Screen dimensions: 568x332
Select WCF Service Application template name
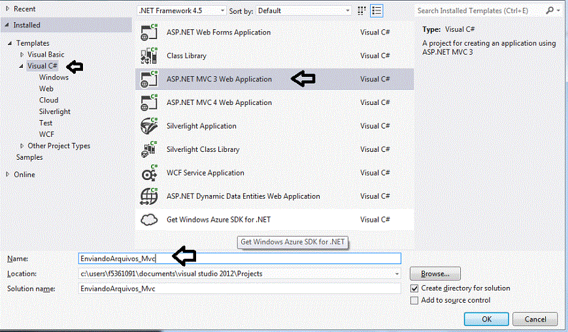point(205,173)
